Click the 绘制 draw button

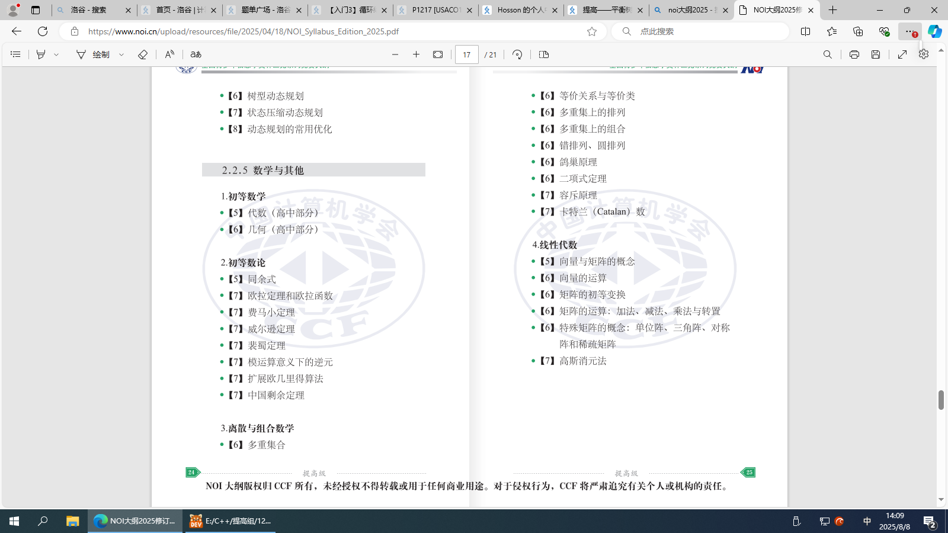pyautogui.click(x=94, y=54)
